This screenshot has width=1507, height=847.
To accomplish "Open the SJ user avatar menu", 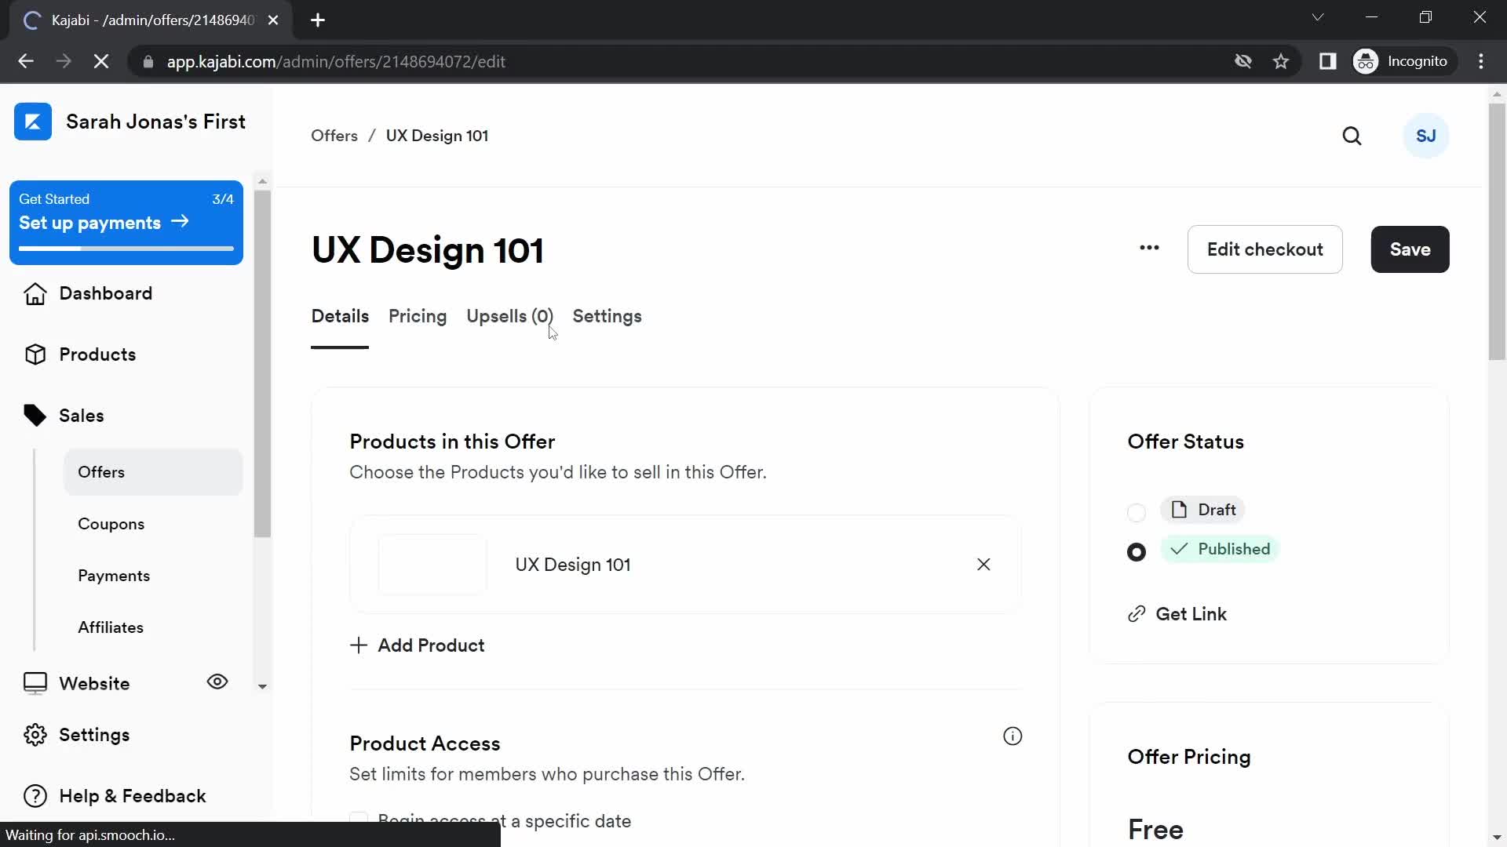I will [x=1425, y=136].
